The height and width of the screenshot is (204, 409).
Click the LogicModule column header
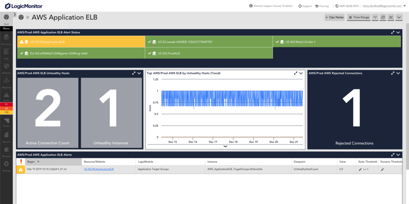point(170,162)
